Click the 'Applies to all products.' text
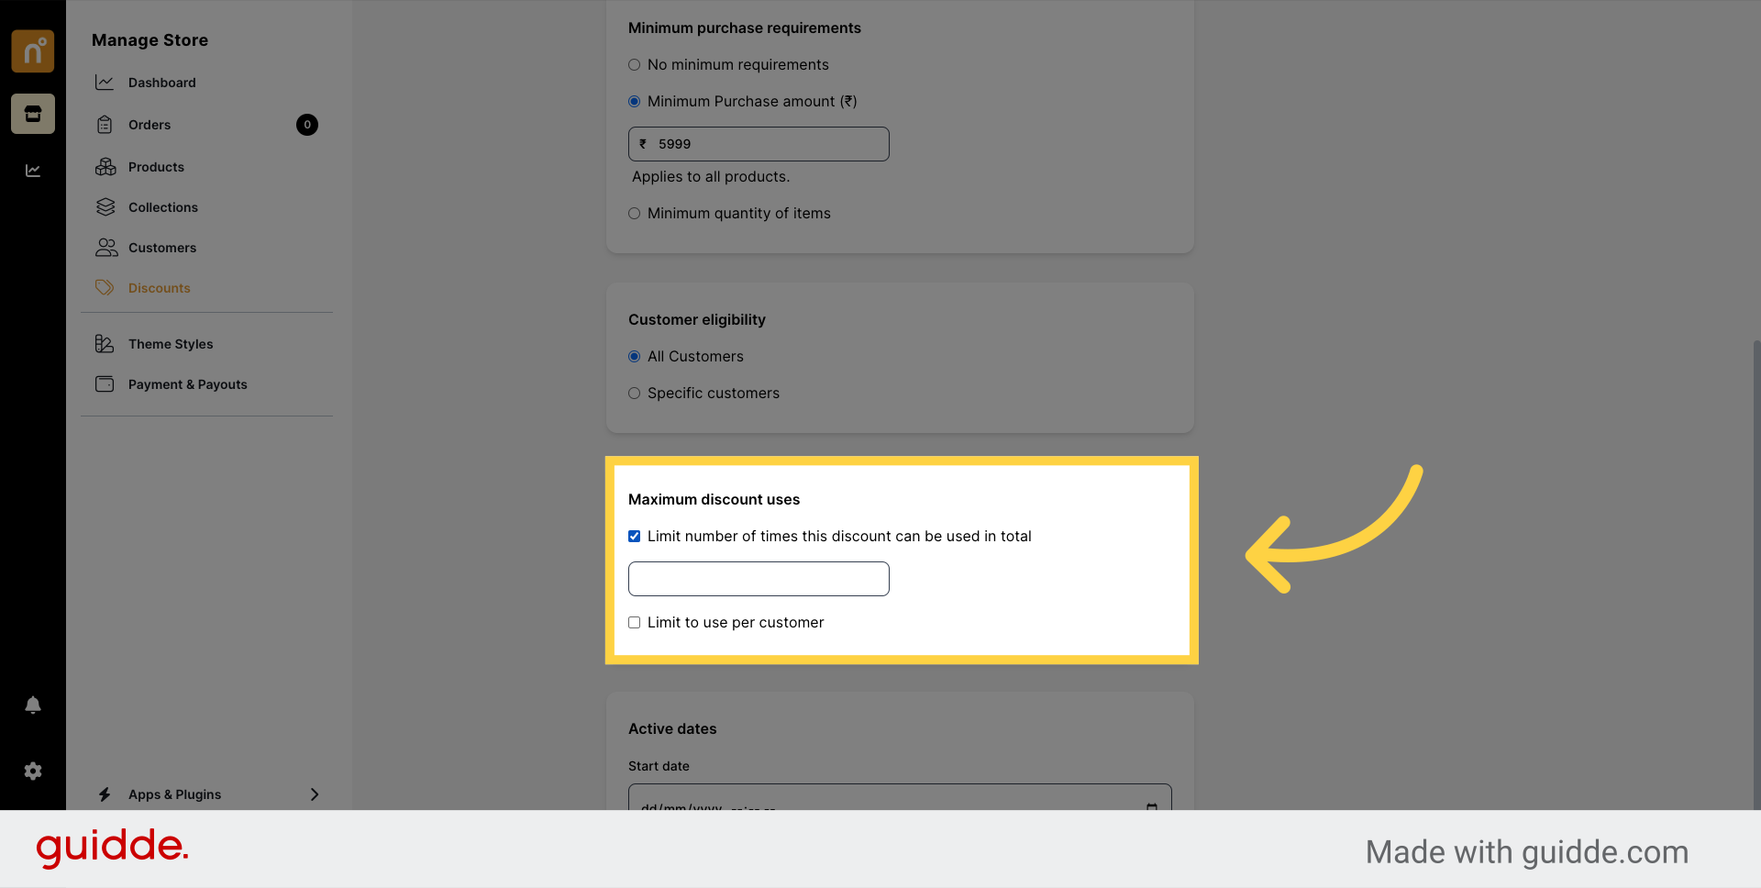Image resolution: width=1761 pixels, height=888 pixels. (x=711, y=177)
